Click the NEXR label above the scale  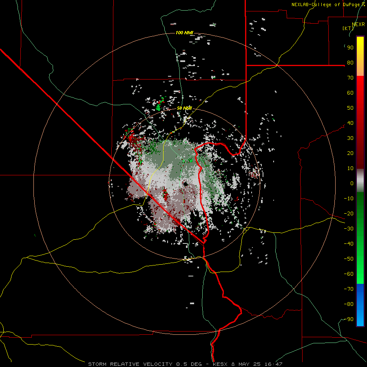point(358,24)
